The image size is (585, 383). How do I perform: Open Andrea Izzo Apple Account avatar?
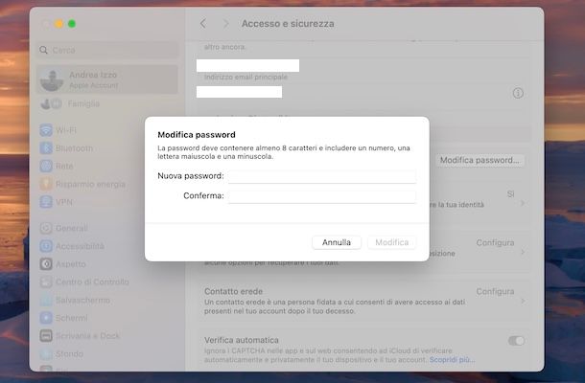coord(52,79)
